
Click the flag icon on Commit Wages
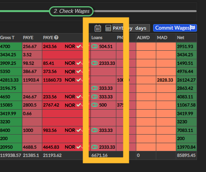click(192, 28)
